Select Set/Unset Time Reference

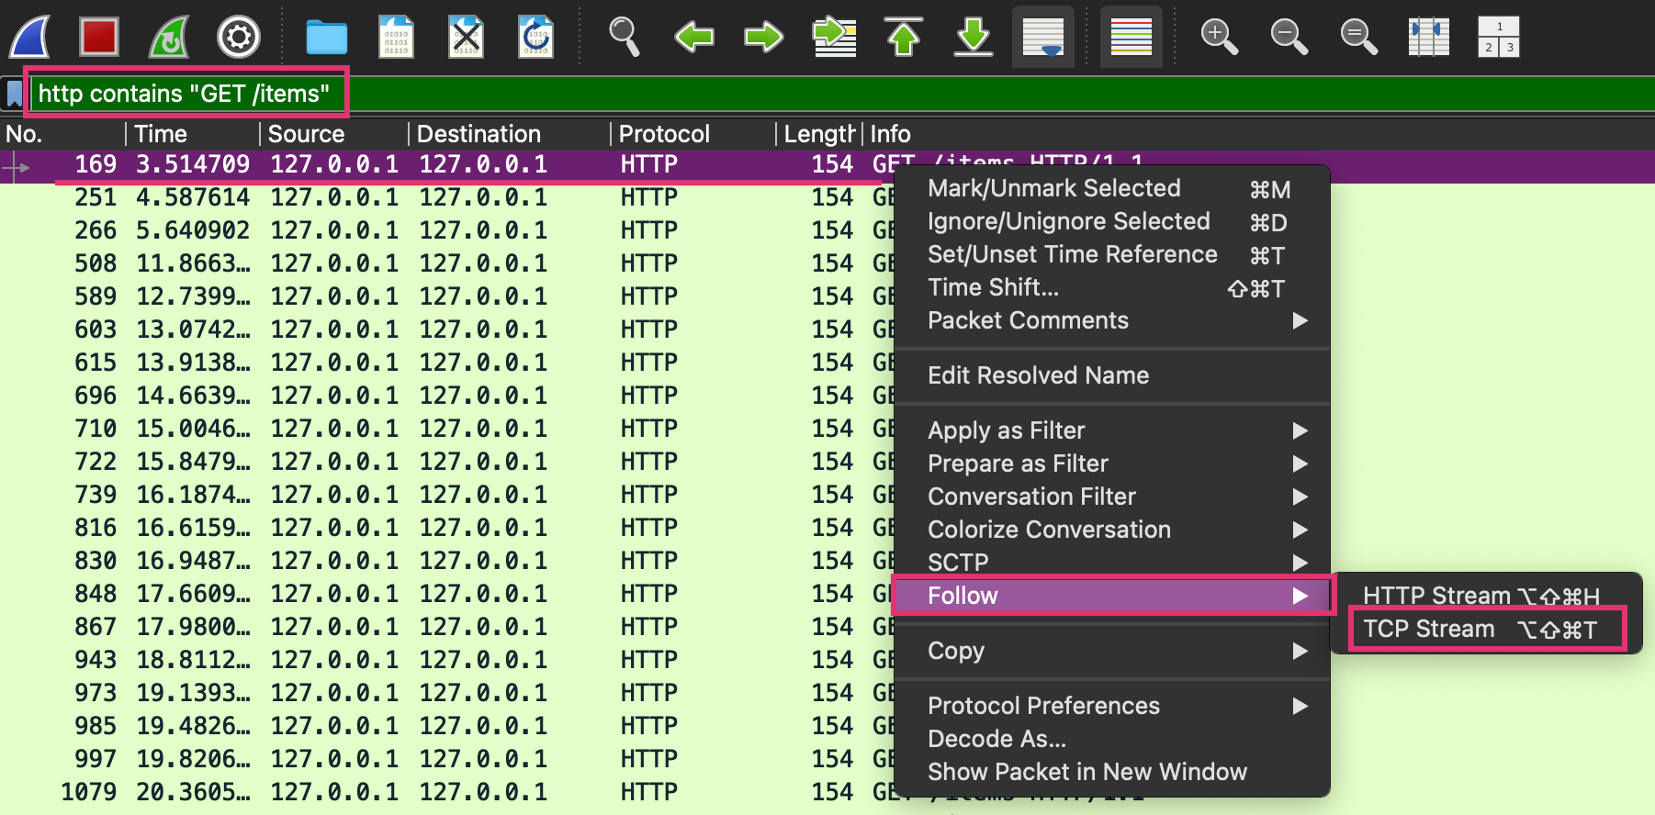pos(1111,255)
